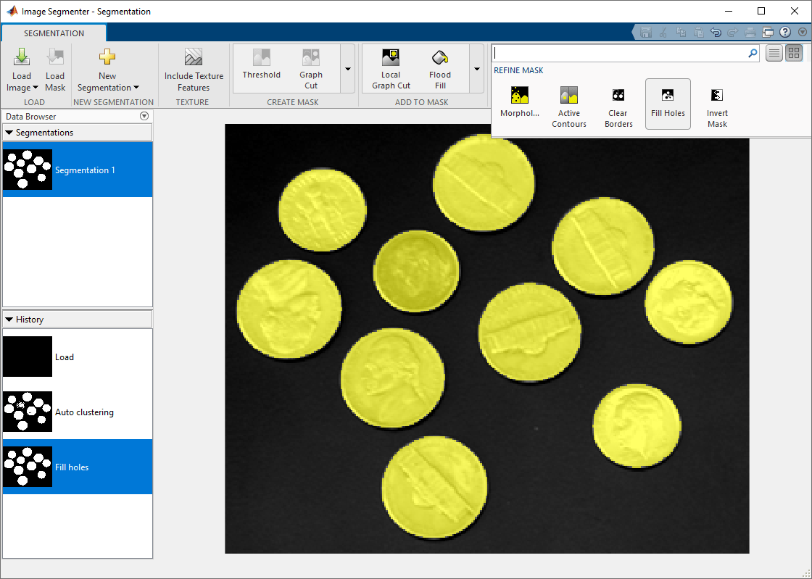Minimize the Image Segmenter window

729,11
